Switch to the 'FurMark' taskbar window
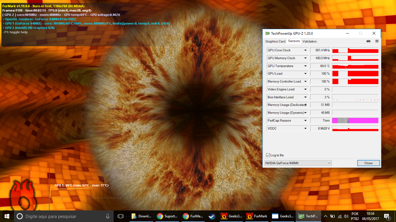The image size is (396, 222). [x=257, y=216]
